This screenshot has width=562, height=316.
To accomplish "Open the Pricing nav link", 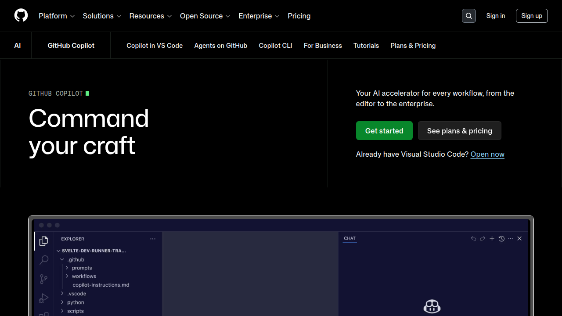I will (299, 16).
